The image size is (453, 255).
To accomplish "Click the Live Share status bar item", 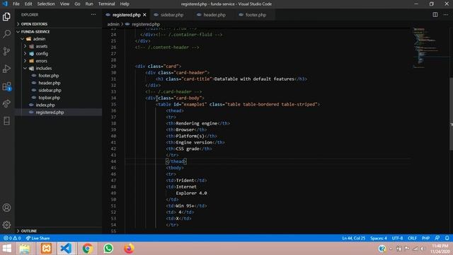I will (x=38, y=238).
